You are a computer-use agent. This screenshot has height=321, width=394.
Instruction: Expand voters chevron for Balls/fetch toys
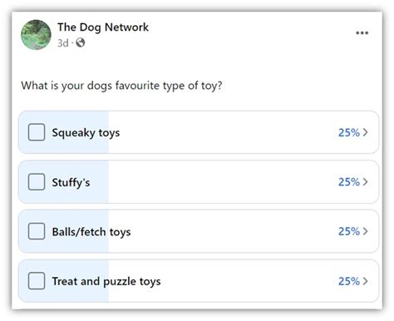(x=365, y=231)
